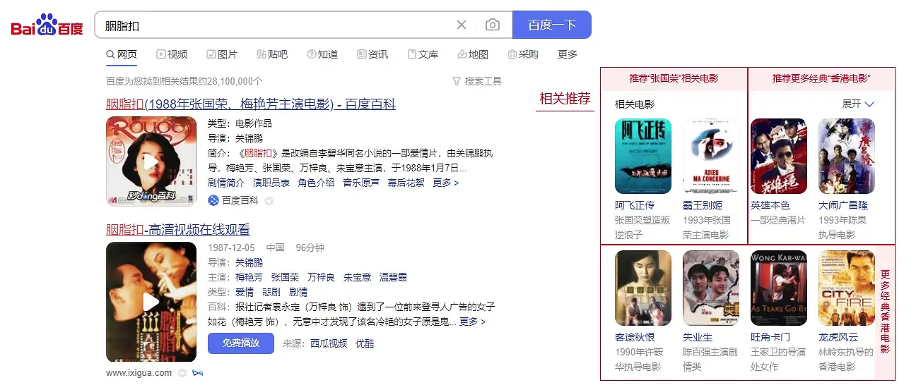Open 客途秋恨 movie poster
Screen dimensions: 916x385
643,288
